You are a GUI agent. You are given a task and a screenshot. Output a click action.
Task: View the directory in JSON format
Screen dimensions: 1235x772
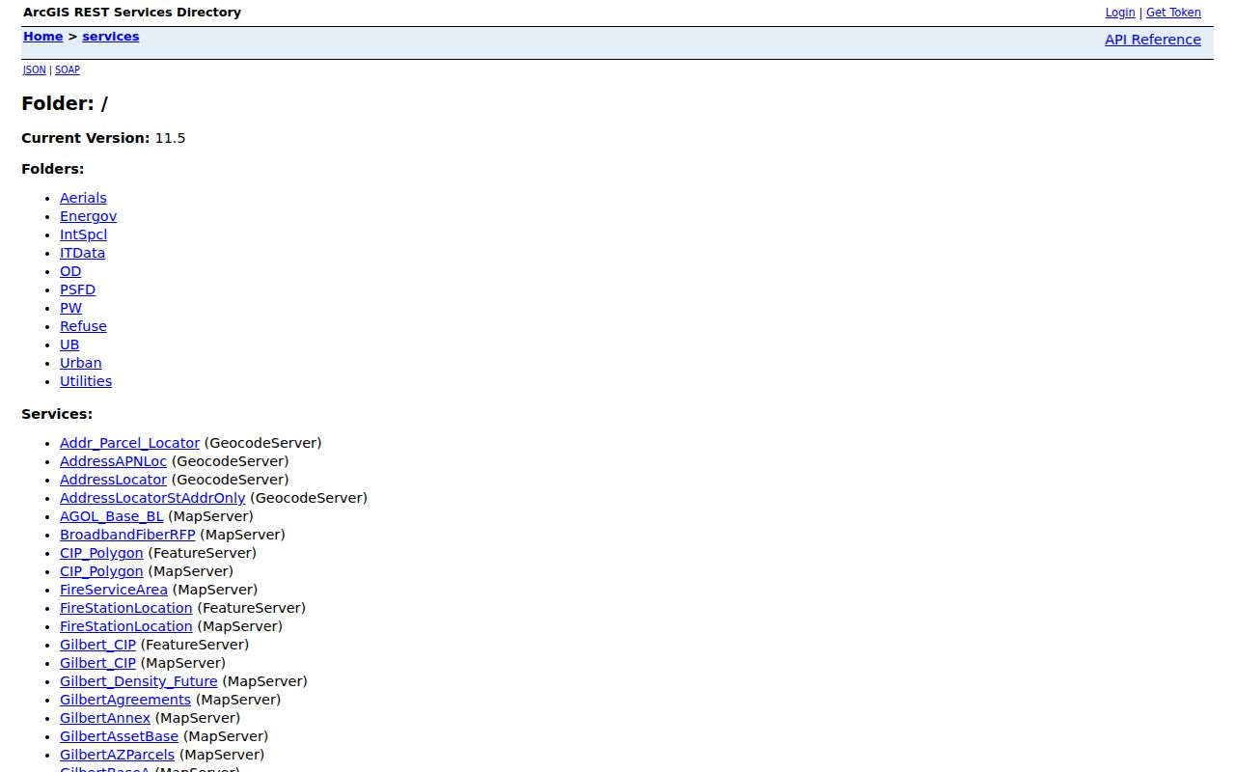click(x=35, y=70)
